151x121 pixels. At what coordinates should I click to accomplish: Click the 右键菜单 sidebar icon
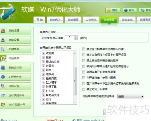tap(3, 49)
